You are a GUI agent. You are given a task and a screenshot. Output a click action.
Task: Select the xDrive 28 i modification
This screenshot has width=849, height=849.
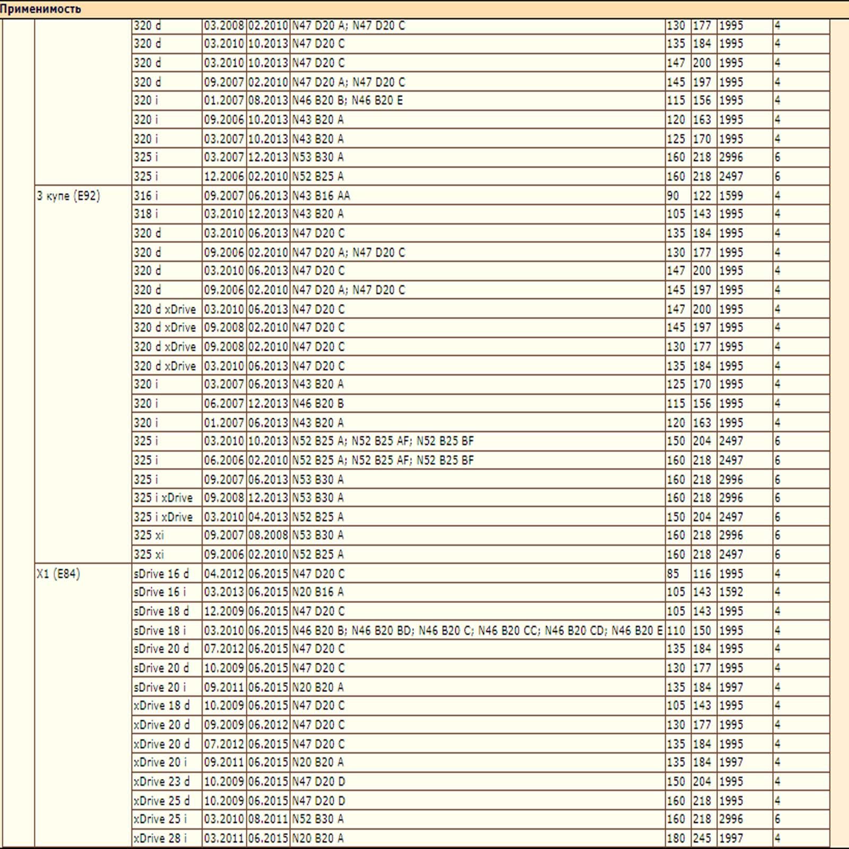pyautogui.click(x=160, y=838)
